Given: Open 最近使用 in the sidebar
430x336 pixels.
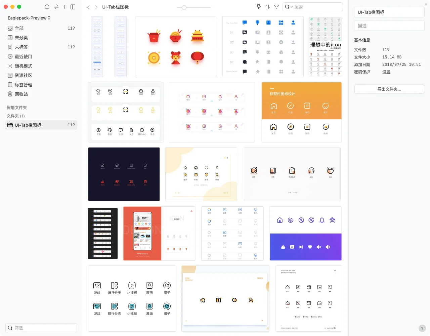Looking at the screenshot, I should [x=41, y=56].
